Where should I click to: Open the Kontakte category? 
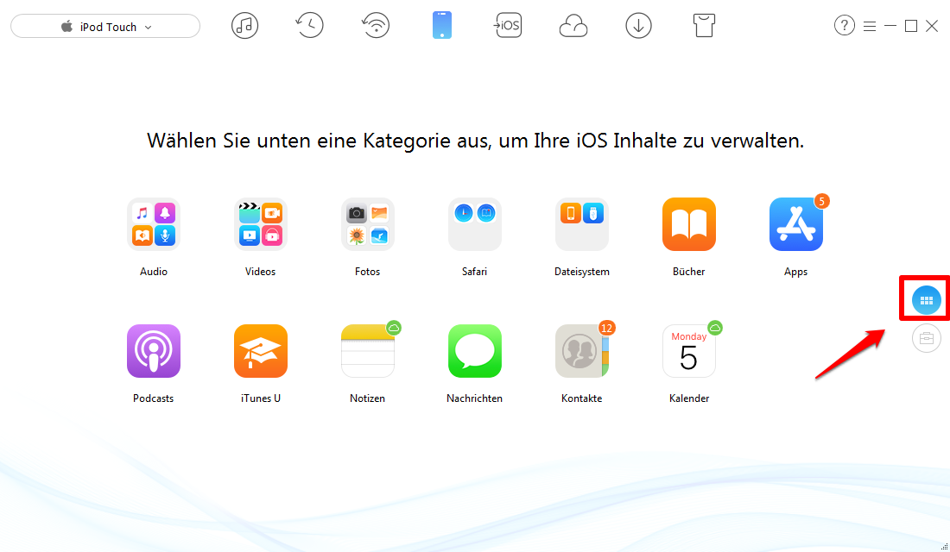pos(581,351)
